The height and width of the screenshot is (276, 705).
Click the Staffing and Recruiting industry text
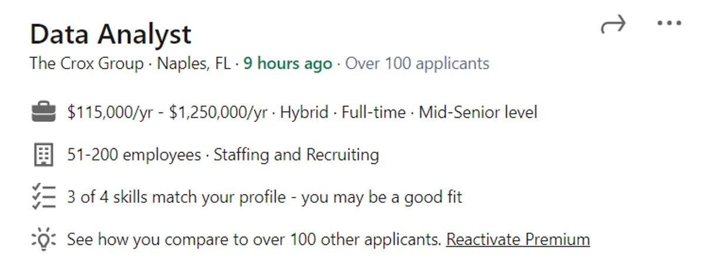(x=296, y=155)
